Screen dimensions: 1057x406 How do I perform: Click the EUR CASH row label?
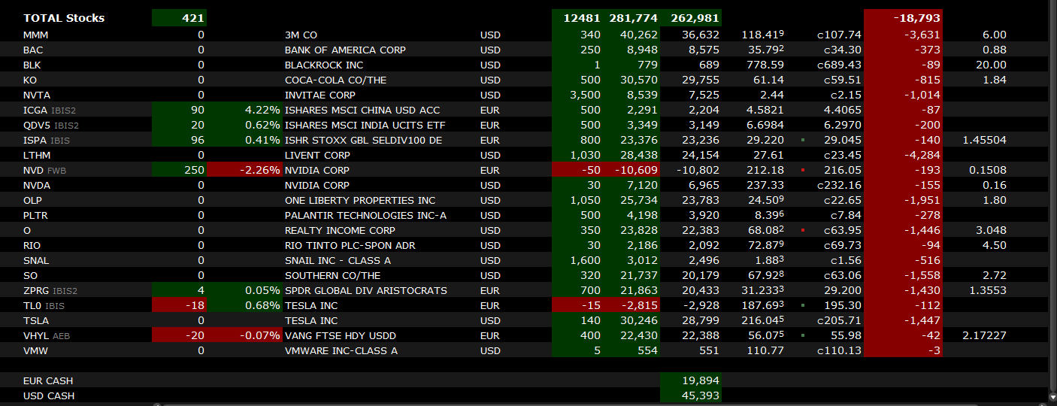click(48, 380)
